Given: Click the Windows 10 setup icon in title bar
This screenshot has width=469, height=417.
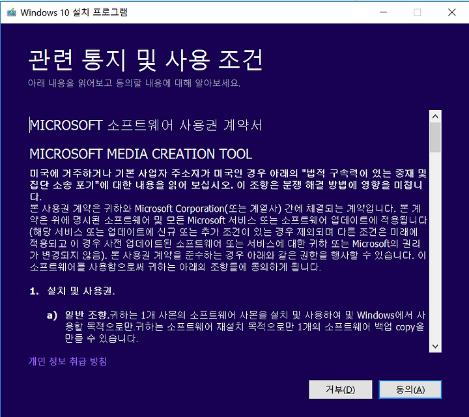Looking at the screenshot, I should (11, 12).
